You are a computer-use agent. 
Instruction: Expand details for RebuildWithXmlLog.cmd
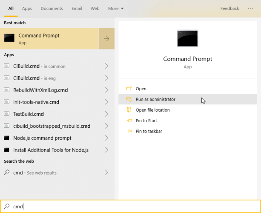point(106,90)
